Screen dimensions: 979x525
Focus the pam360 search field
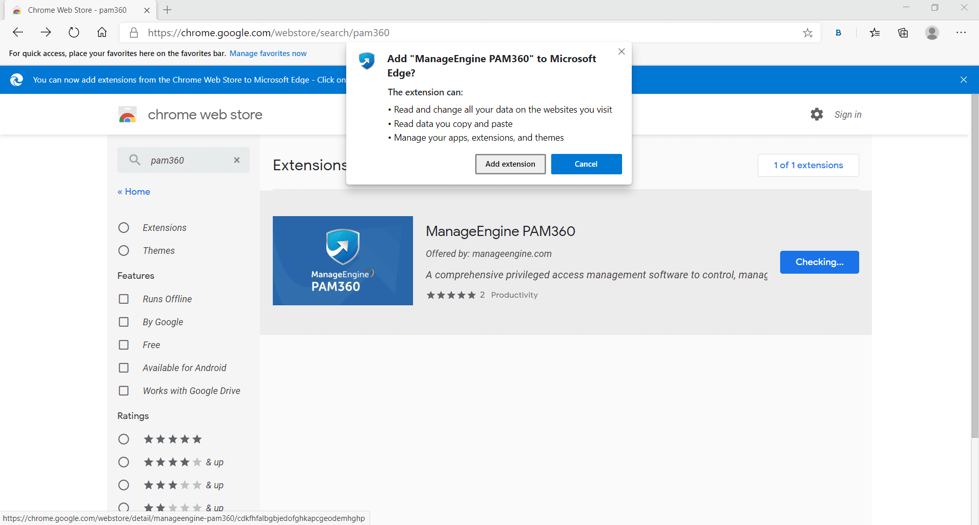(x=184, y=160)
